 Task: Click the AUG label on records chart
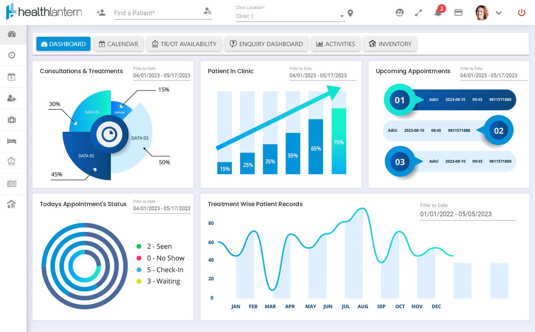pos(363,307)
